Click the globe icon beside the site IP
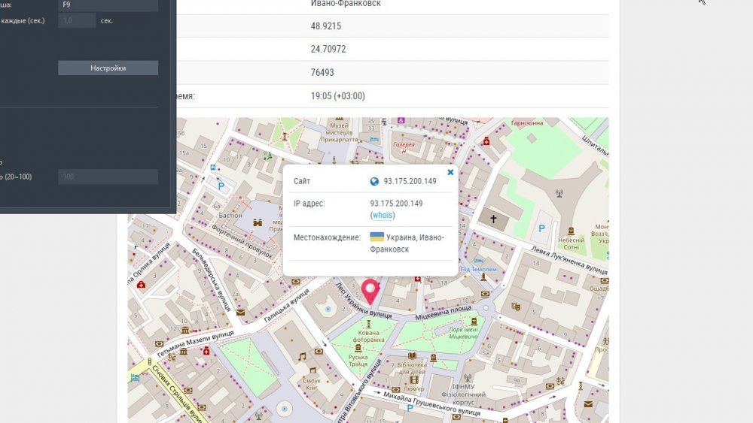This screenshot has height=423, width=753. 374,182
